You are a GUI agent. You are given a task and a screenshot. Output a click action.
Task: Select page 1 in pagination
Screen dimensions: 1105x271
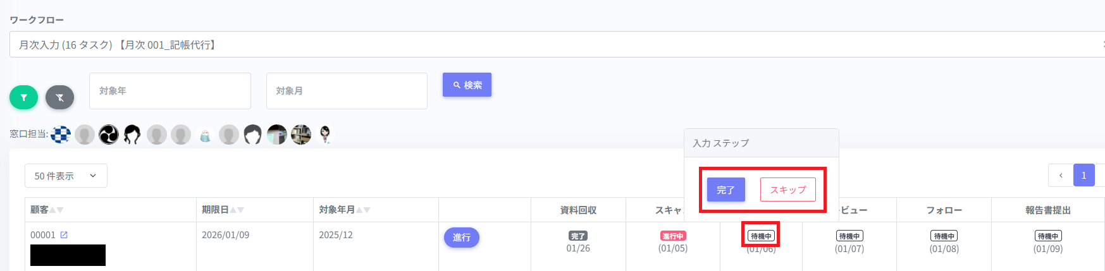pyautogui.click(x=1083, y=176)
